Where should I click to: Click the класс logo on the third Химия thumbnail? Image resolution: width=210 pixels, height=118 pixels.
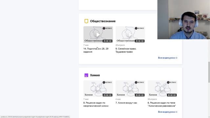pos(172,82)
